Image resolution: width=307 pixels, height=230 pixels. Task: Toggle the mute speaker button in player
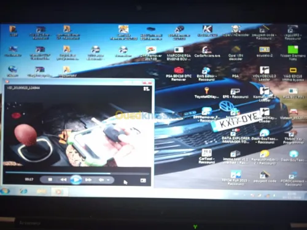[x=101, y=180]
